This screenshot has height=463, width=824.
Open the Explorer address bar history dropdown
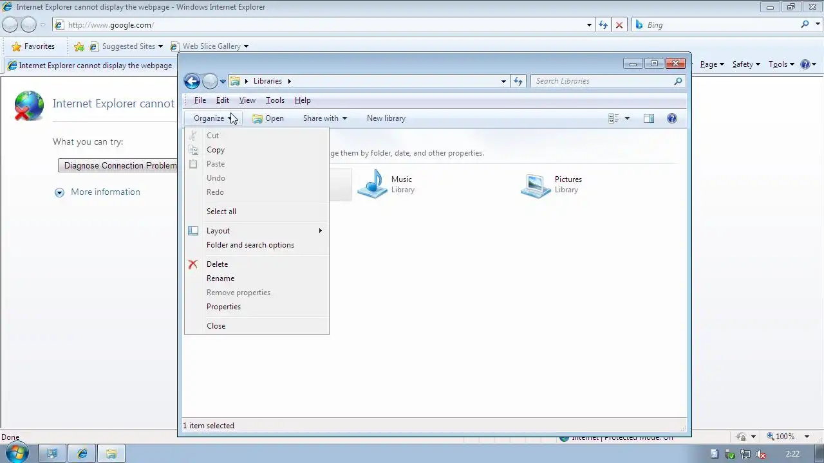click(x=503, y=81)
